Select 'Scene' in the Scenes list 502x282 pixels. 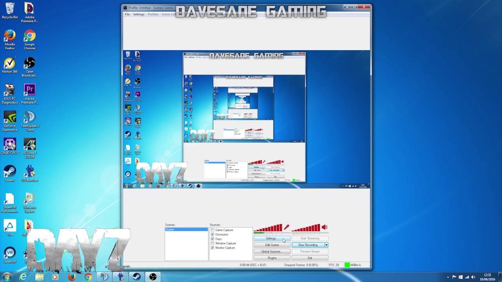click(186, 230)
